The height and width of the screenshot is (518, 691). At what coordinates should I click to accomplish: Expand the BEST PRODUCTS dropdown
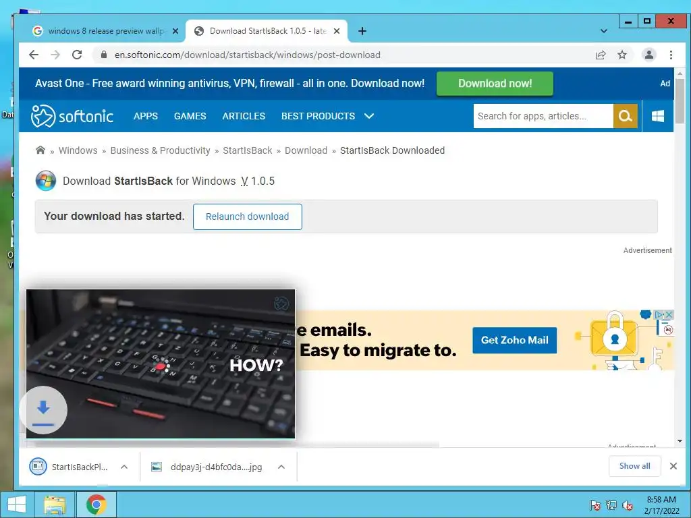(327, 116)
